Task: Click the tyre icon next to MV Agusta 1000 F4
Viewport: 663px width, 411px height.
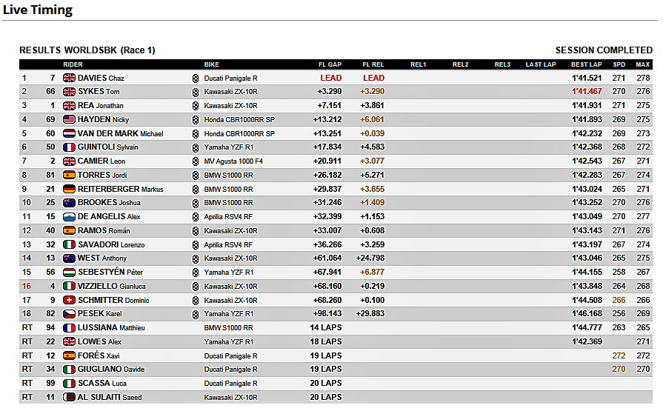Action: point(196,161)
